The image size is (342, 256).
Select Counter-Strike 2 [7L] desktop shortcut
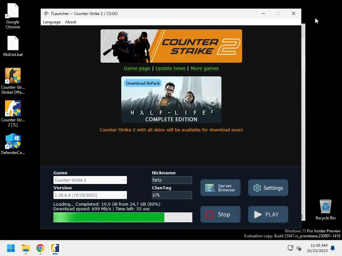pos(13,114)
